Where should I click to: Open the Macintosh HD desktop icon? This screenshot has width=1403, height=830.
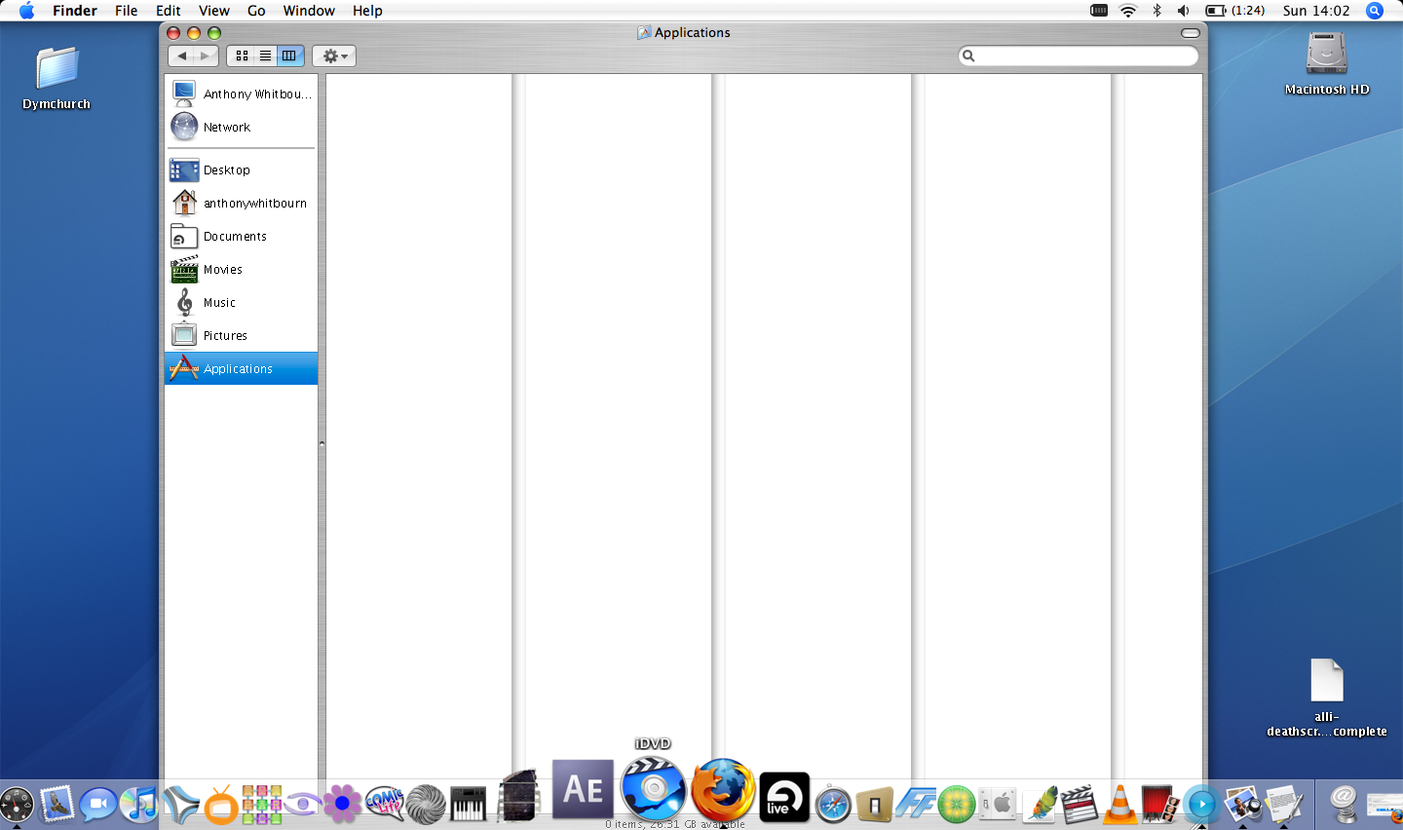click(1327, 64)
